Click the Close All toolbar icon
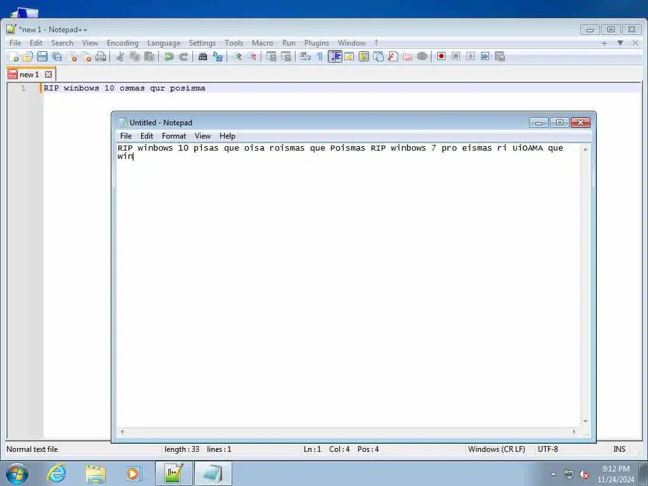The height and width of the screenshot is (486, 648). tap(86, 56)
